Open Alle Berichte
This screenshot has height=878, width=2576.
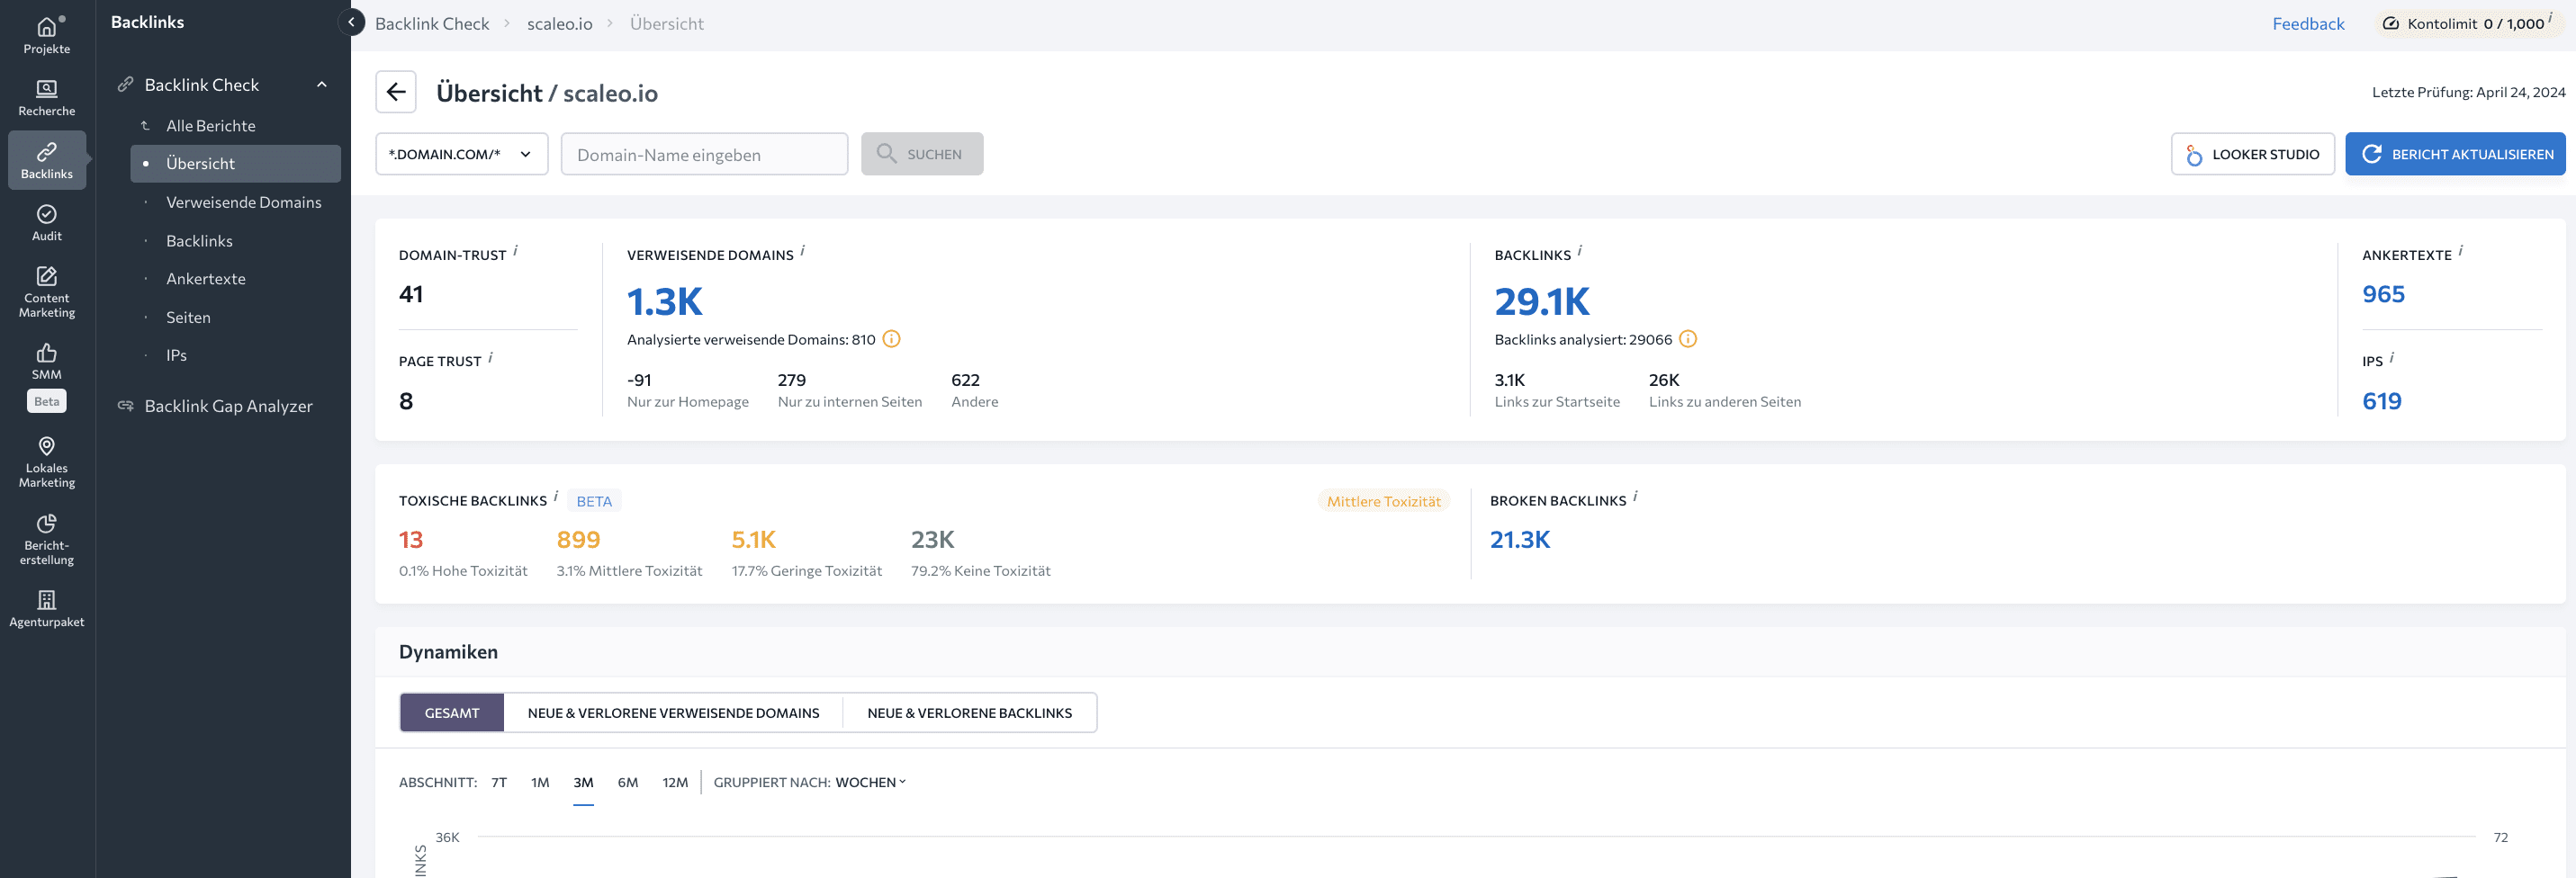211,125
